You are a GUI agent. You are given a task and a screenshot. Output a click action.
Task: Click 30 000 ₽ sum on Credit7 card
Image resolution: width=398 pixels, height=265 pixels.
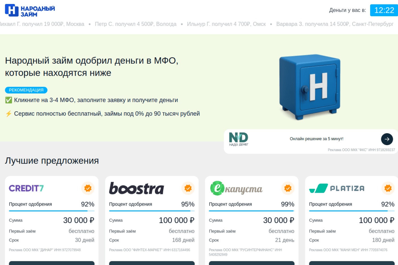click(79, 220)
